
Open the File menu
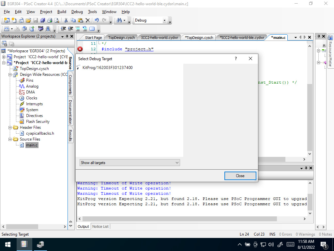point(7,12)
